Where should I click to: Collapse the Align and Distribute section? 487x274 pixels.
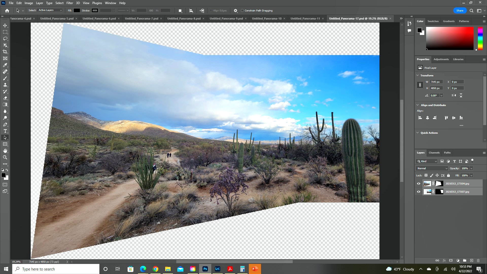(x=418, y=105)
